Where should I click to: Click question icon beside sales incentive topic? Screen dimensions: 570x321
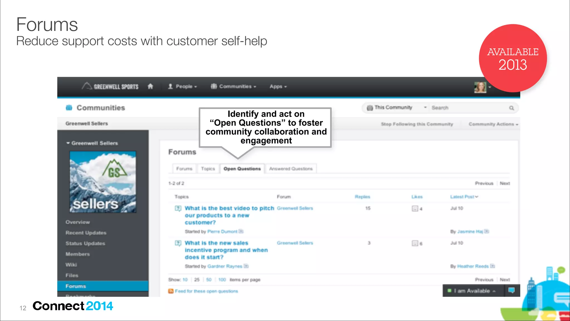click(178, 243)
